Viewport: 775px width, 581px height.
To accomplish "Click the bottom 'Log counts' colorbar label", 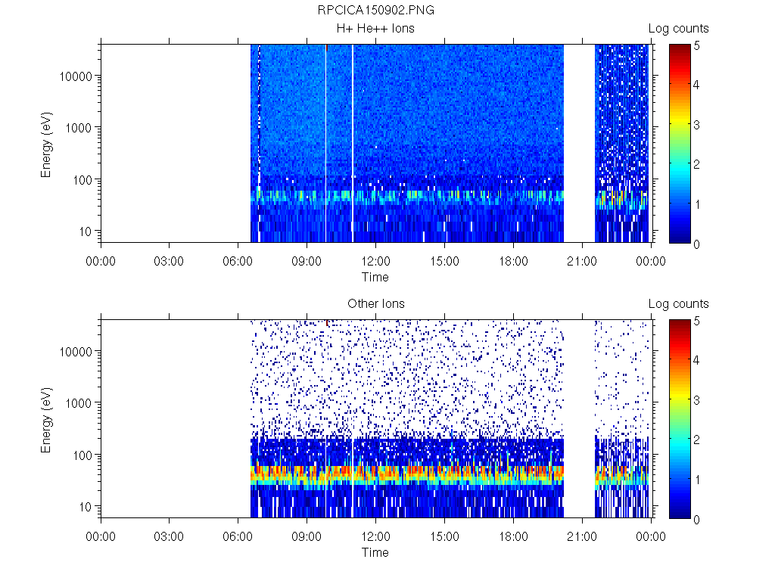I will [679, 304].
